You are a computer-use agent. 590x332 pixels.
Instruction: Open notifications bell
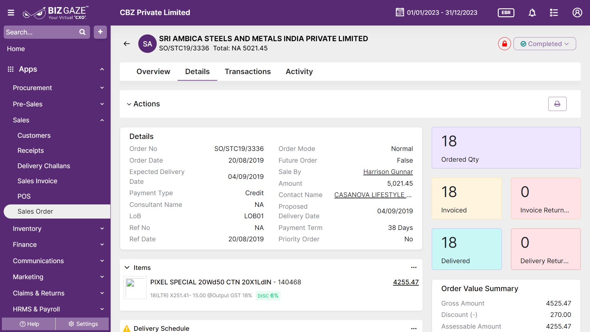(x=532, y=13)
